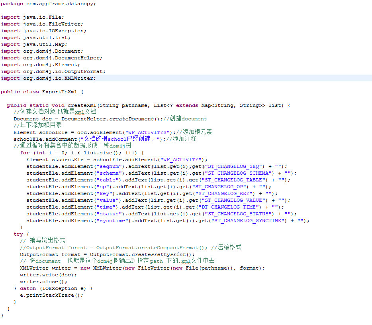
Task: Click the writer.close() line
Action: coord(44,282)
